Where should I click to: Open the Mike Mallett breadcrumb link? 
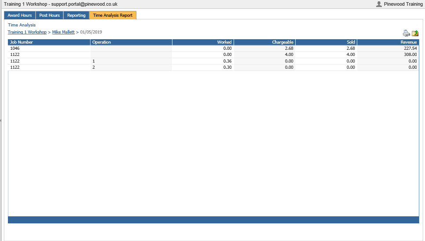click(63, 32)
